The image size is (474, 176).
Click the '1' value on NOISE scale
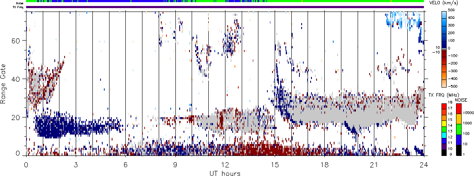(465, 155)
